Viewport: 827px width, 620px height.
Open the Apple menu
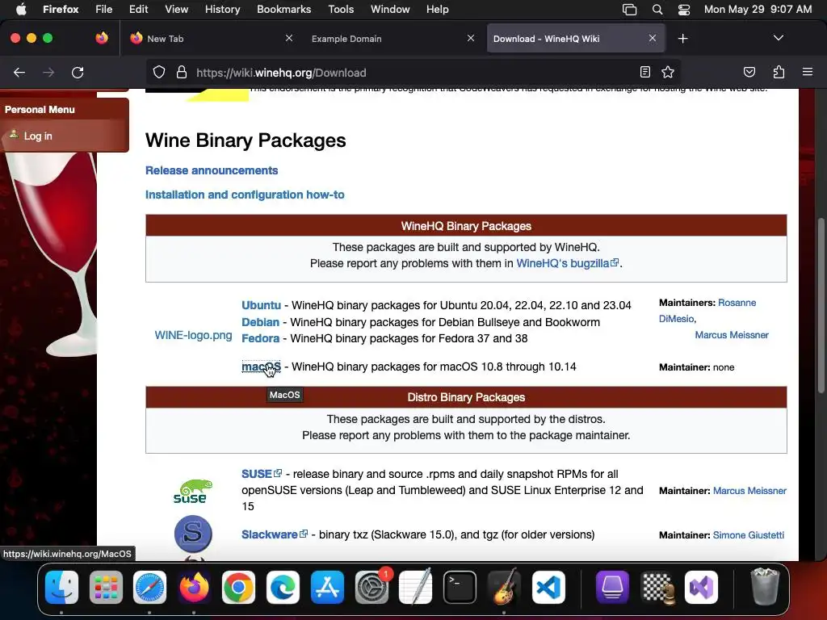click(21, 9)
